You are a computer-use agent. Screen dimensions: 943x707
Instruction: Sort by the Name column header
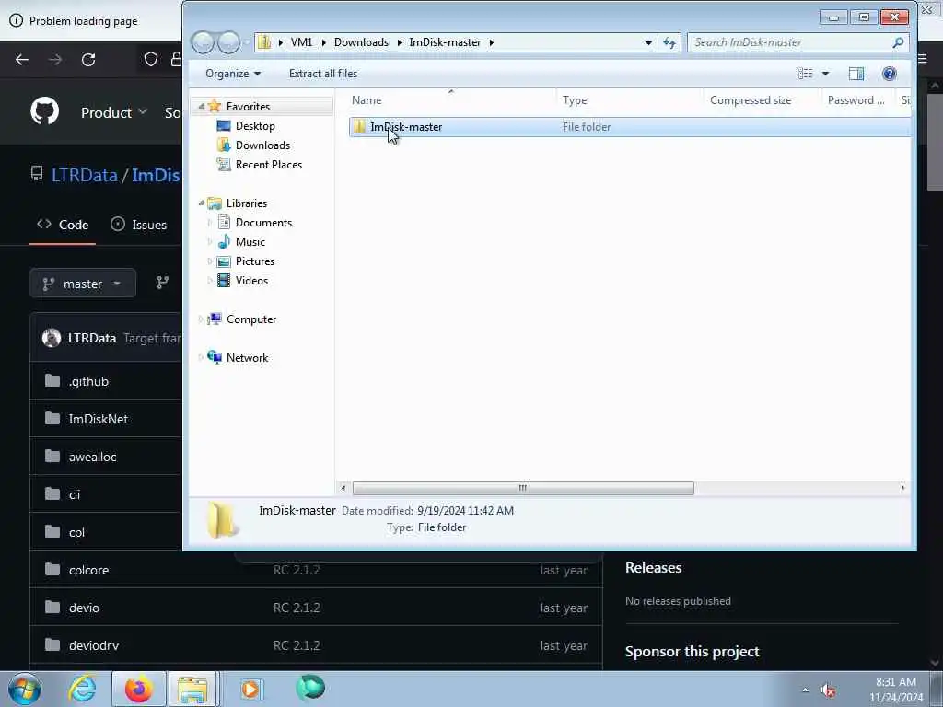click(453, 100)
